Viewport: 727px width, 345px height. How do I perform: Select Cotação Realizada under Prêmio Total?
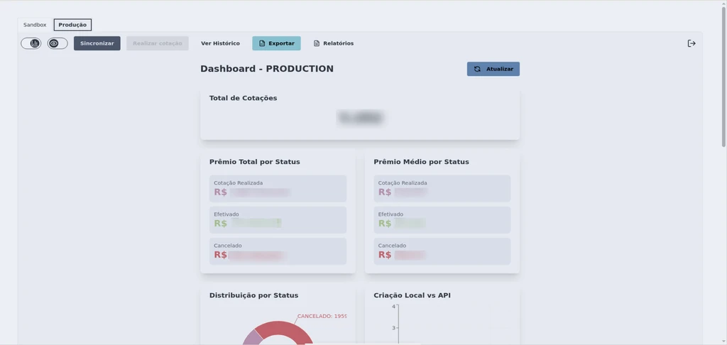278,188
